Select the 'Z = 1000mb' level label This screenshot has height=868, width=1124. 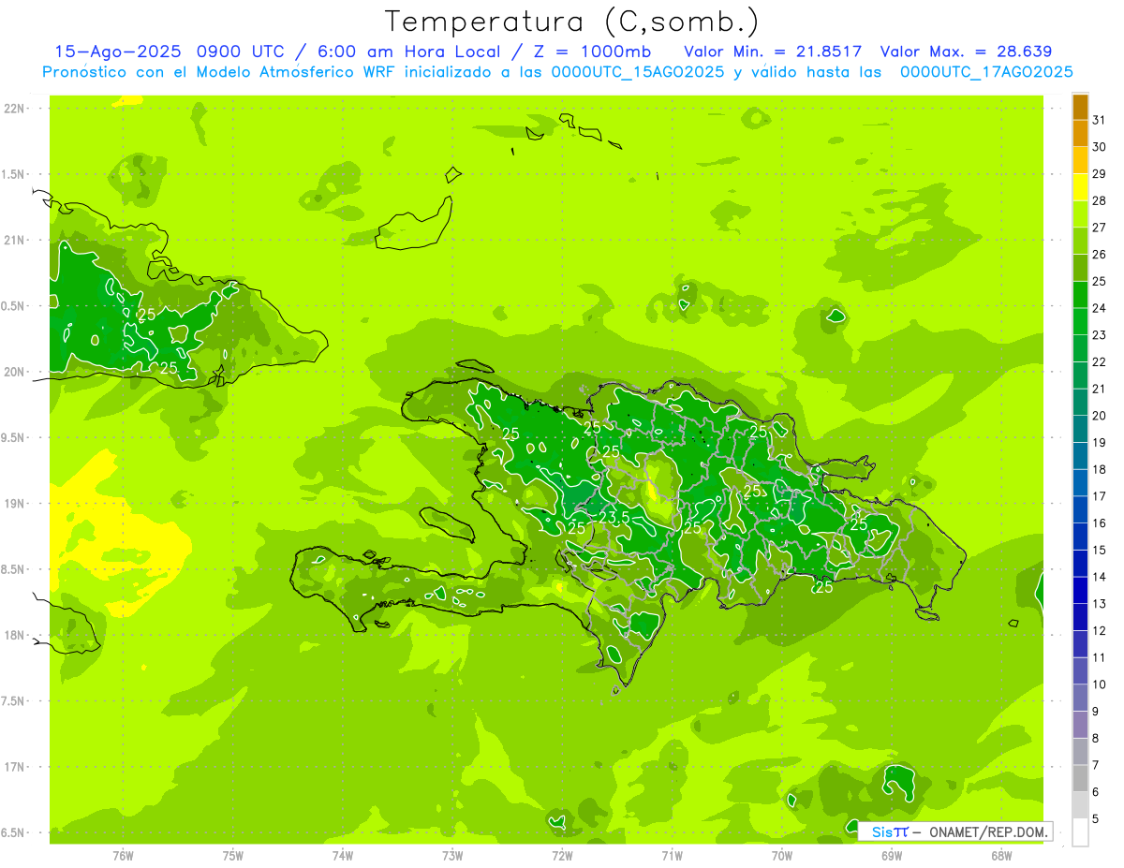590,51
